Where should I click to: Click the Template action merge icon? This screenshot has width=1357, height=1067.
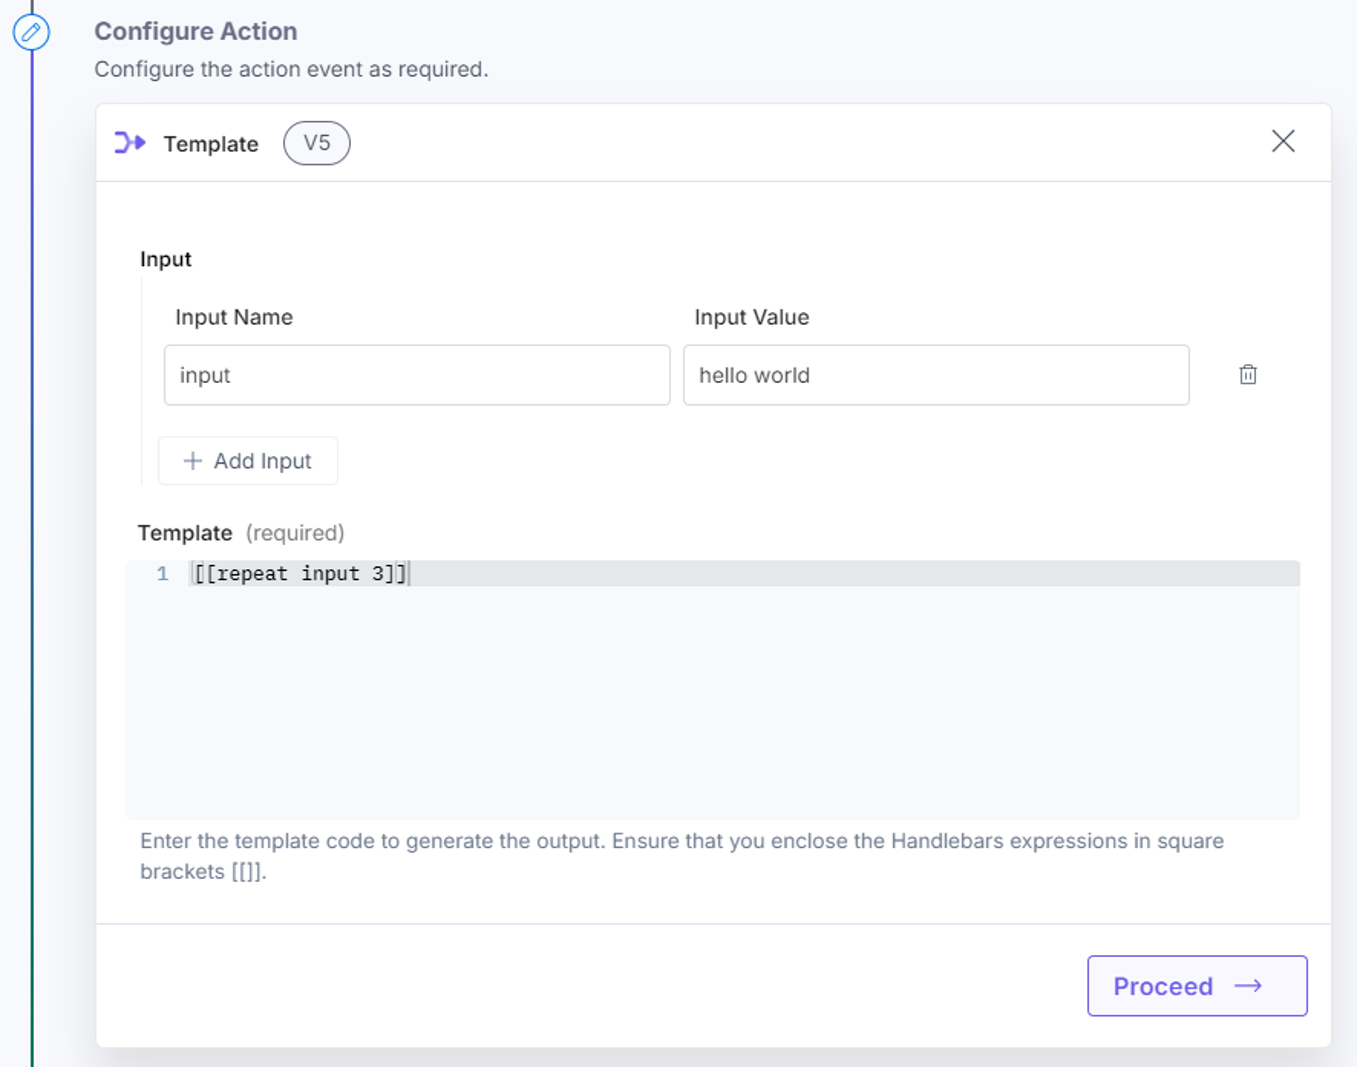130,143
